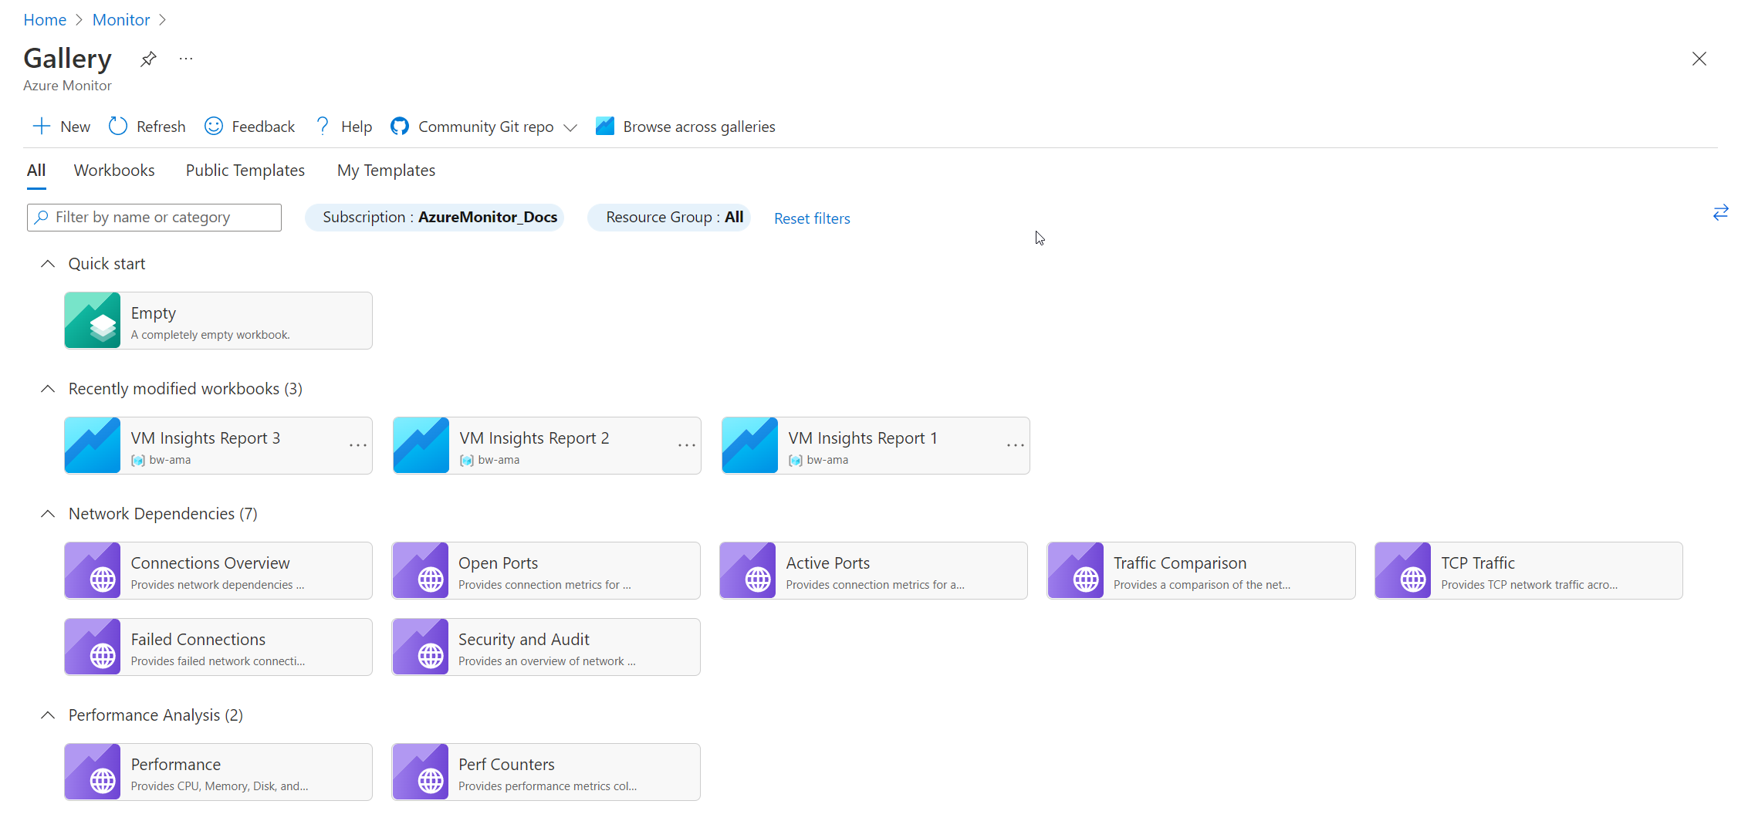Click the swap filters icon on the right

(1721, 212)
